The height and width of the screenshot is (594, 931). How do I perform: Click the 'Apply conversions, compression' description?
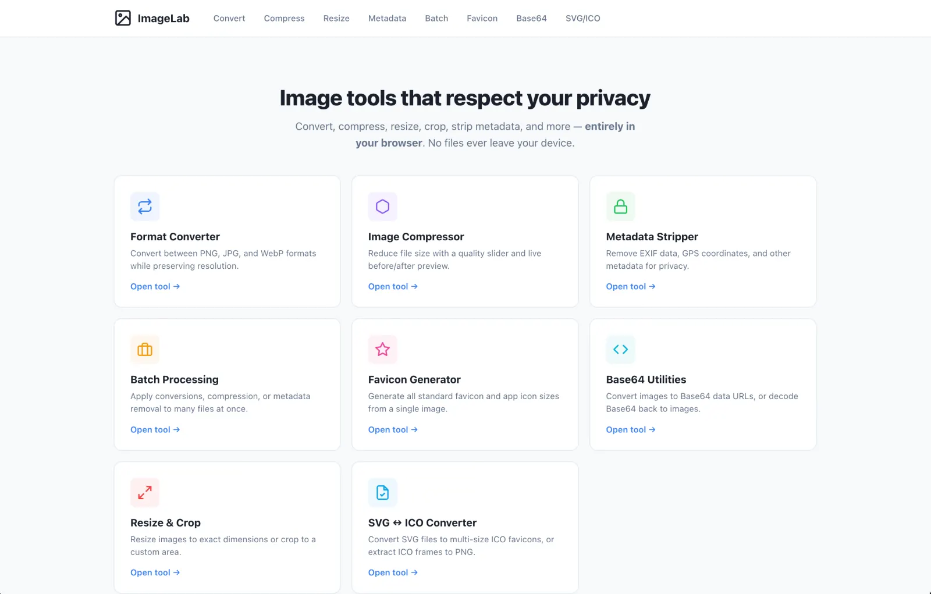[221, 403]
